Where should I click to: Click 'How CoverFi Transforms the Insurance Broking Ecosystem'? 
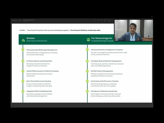(x=48, y=30)
